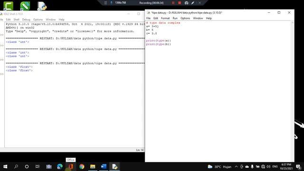Click the recorder microphone icon
The width and height of the screenshot is (304, 171).
[112, 2]
